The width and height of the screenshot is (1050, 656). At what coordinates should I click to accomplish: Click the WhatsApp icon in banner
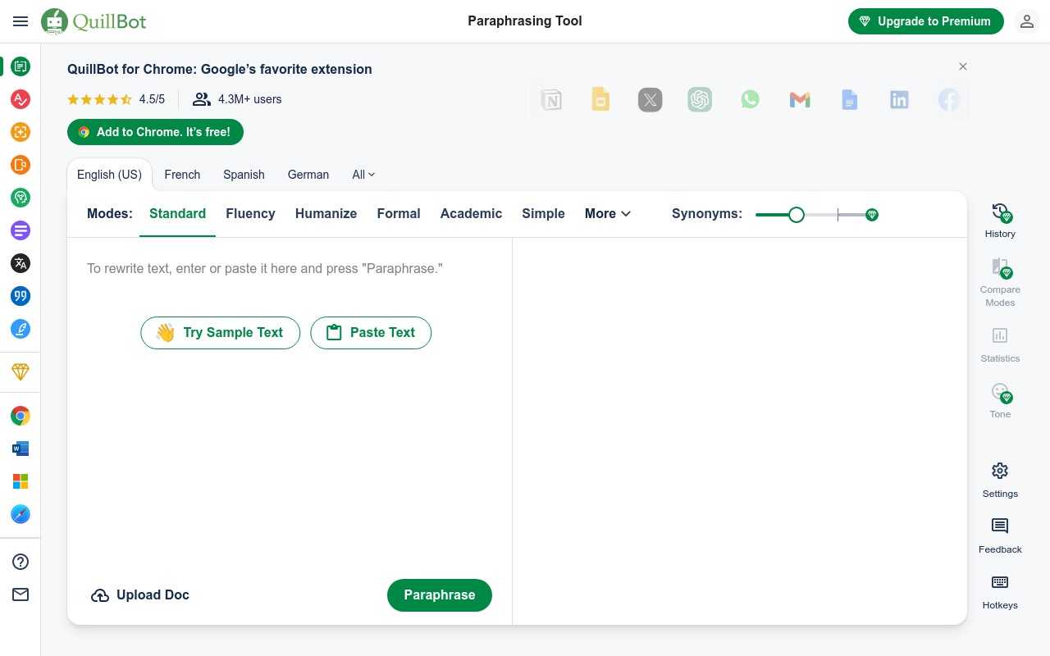click(x=750, y=100)
